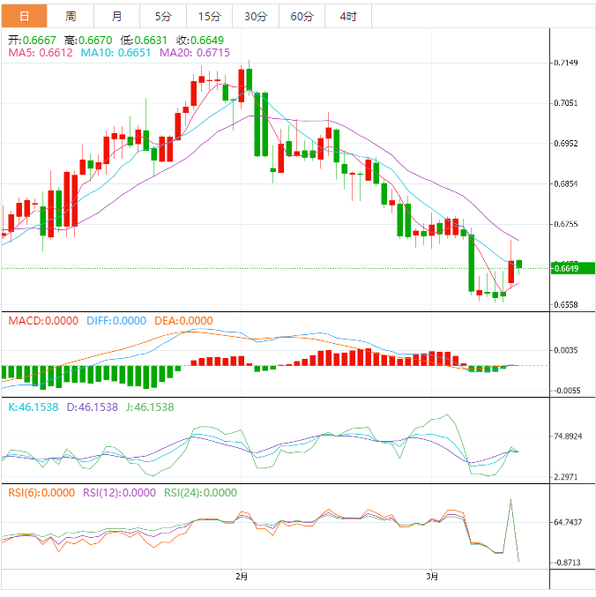
Task: Select the 60分 interval tab
Action: click(x=302, y=16)
